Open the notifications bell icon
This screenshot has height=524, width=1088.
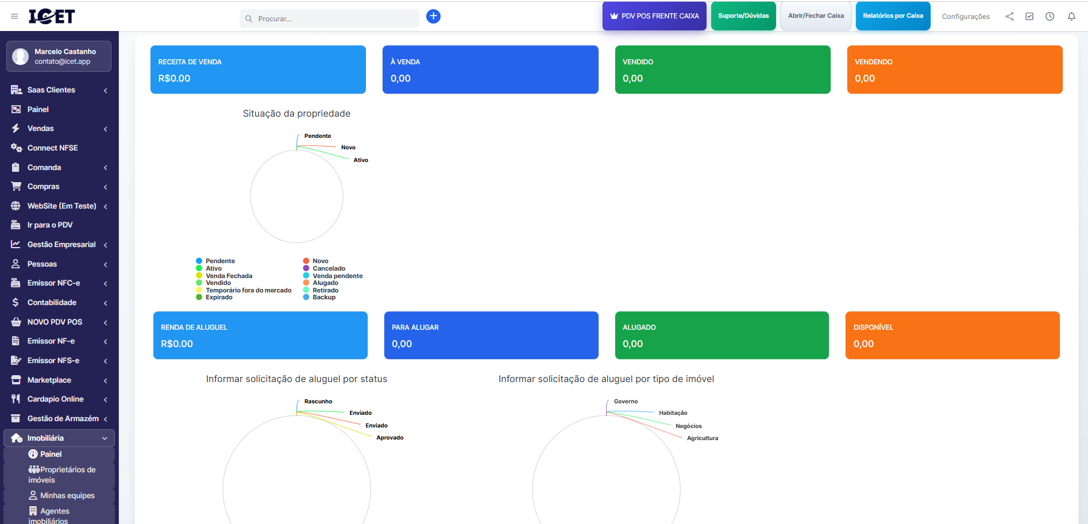[x=1071, y=17]
